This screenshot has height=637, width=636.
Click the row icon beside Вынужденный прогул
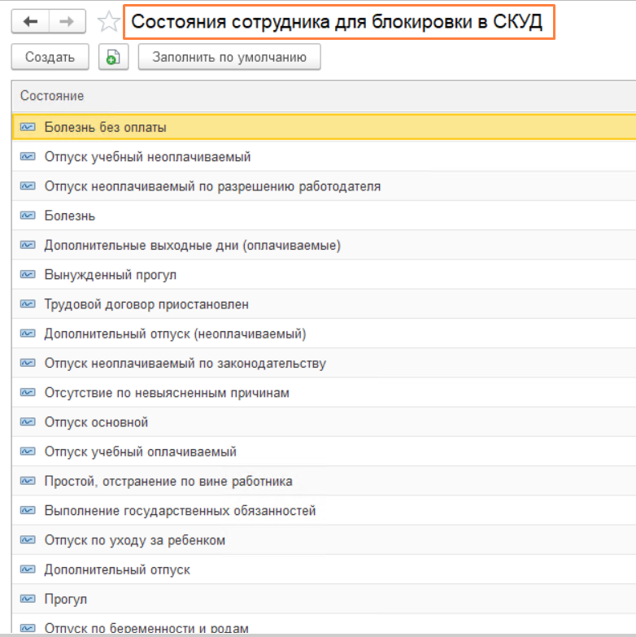(28, 275)
